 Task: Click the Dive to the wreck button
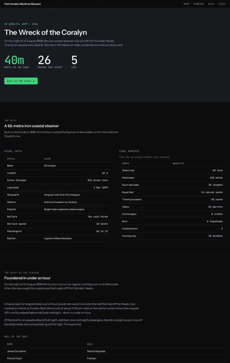[x=21, y=81]
